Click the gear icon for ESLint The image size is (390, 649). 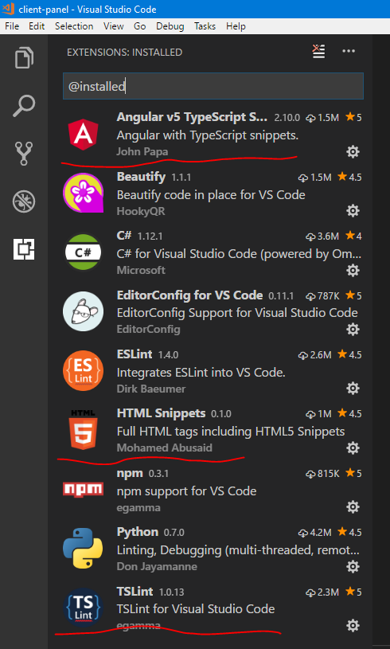tap(353, 389)
